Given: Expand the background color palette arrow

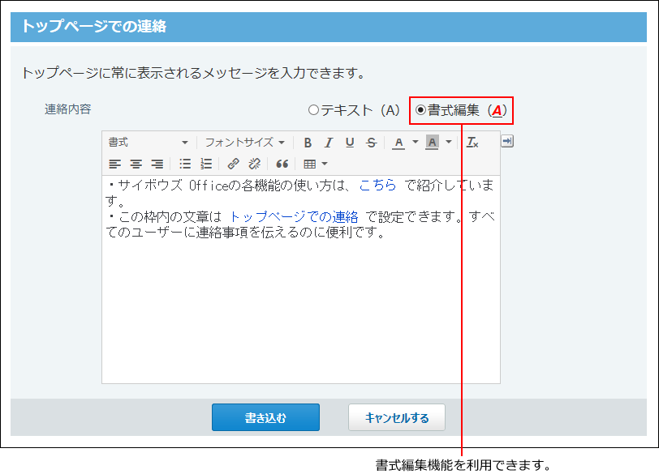Looking at the screenshot, I should point(449,143).
